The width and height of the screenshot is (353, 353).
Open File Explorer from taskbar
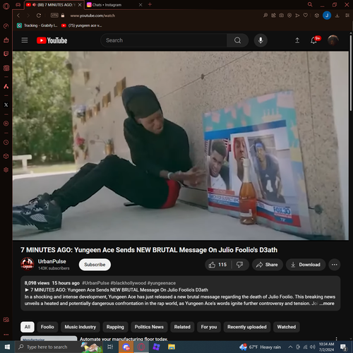(172, 347)
